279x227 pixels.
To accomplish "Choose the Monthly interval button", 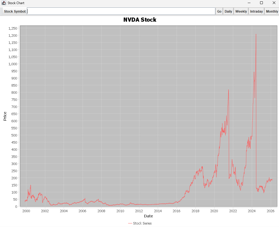I will tap(272, 11).
